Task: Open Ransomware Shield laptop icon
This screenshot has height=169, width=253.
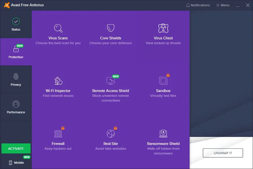Action: click(163, 133)
